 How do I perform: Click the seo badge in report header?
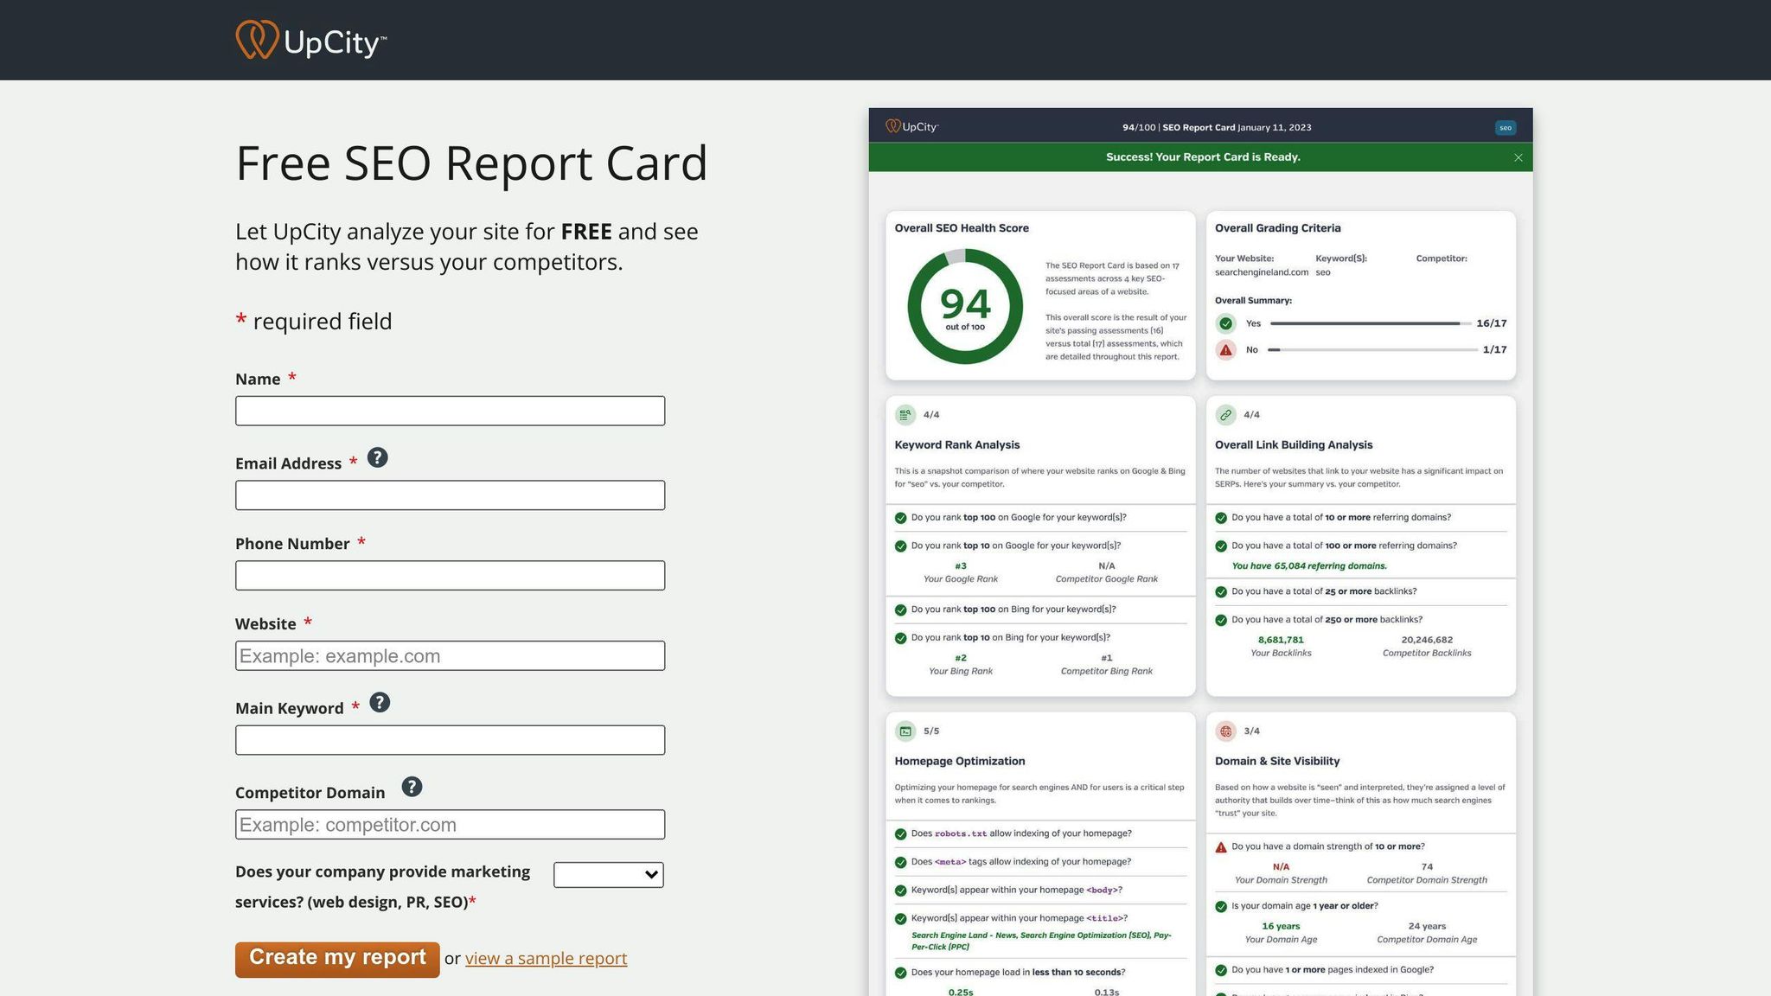coord(1506,128)
